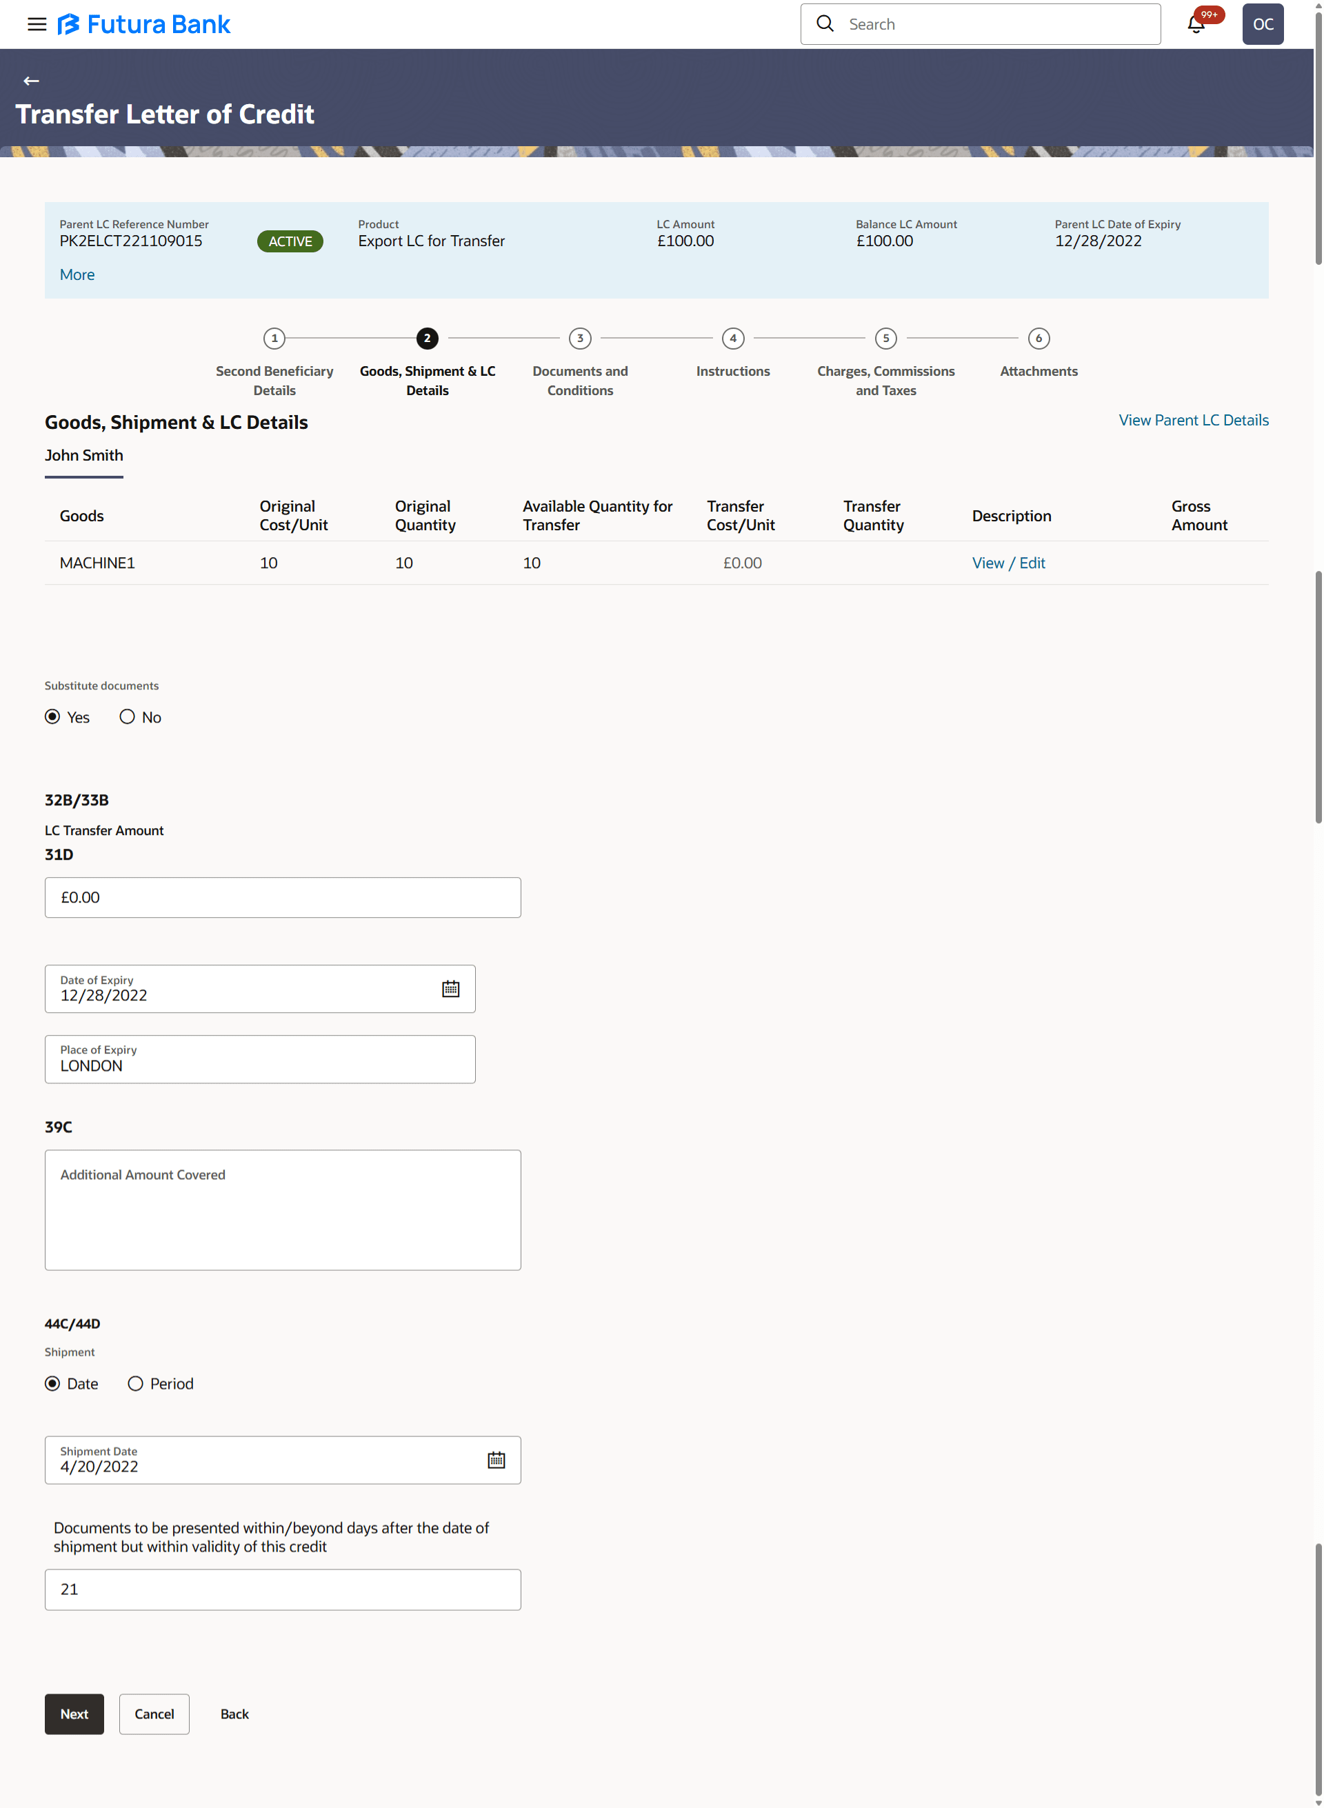The image size is (1324, 1808).
Task: Open the hamburger navigation menu
Action: coord(37,24)
